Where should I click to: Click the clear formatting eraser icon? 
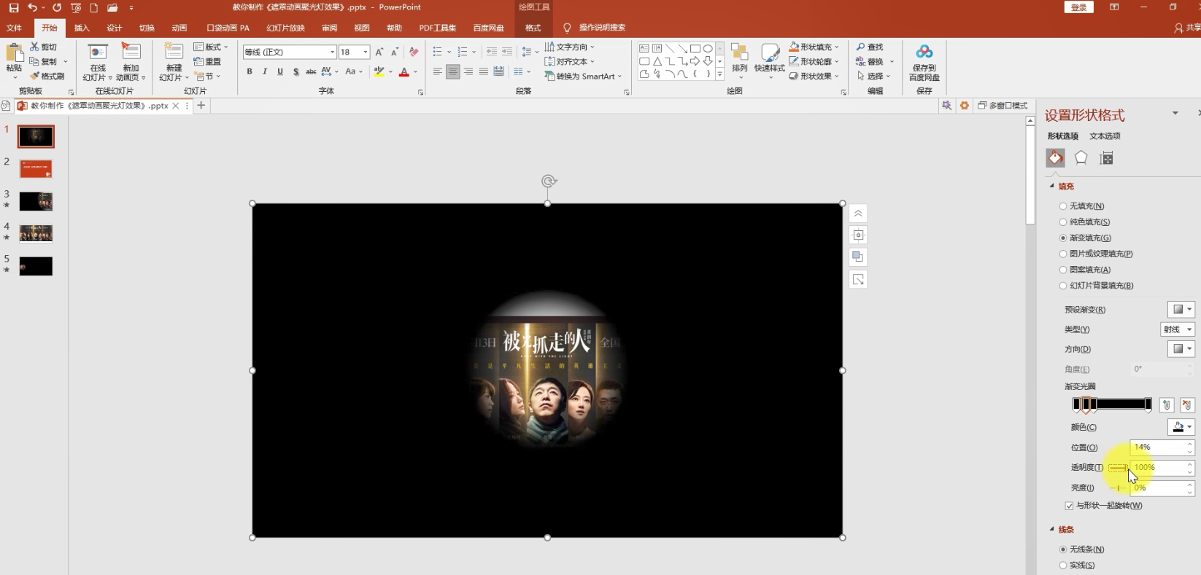pos(414,52)
